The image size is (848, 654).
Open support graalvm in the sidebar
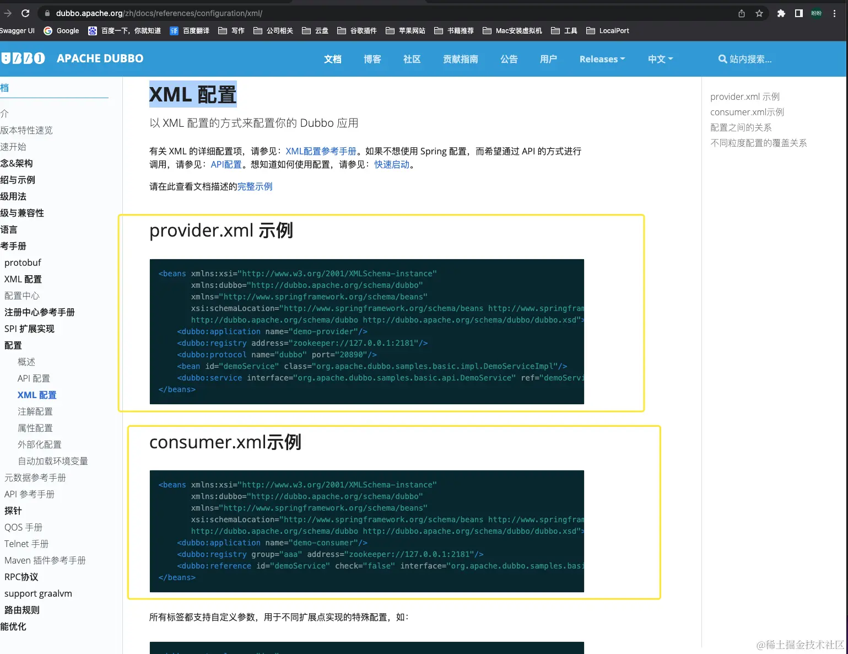pyautogui.click(x=38, y=593)
